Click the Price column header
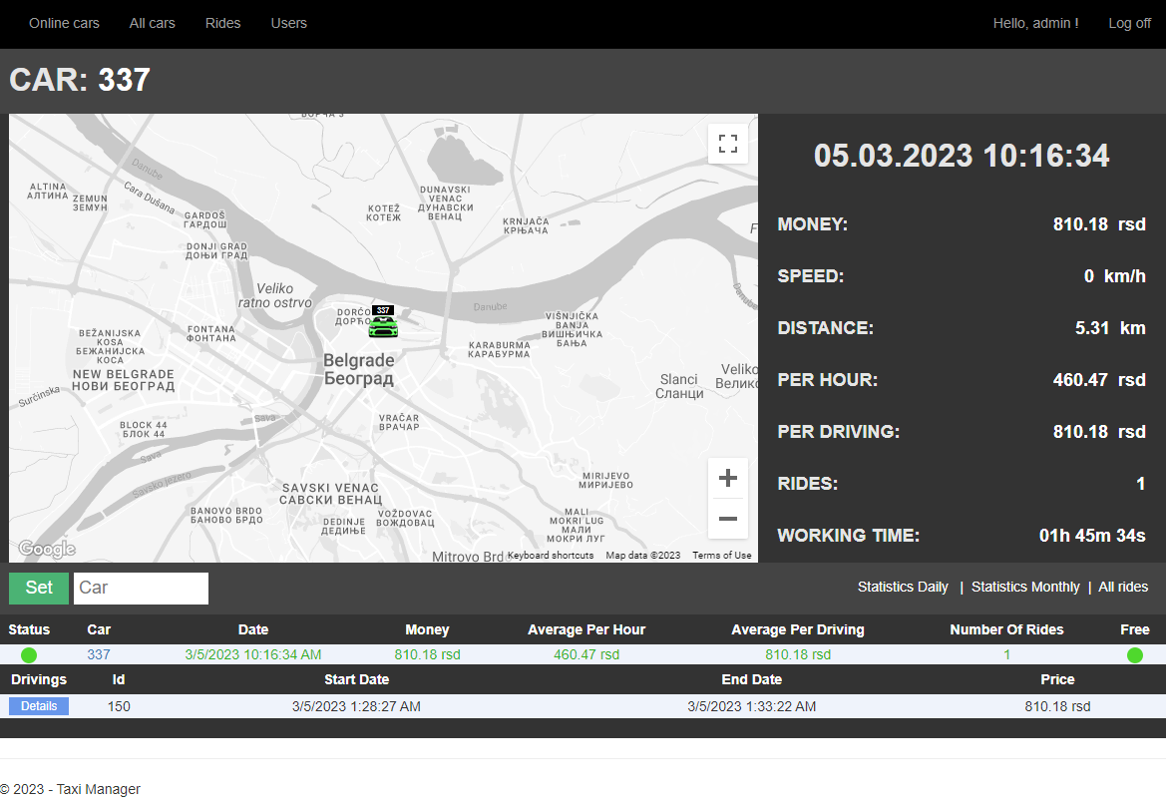Viewport: 1166px width, 809px height. [x=1057, y=679]
